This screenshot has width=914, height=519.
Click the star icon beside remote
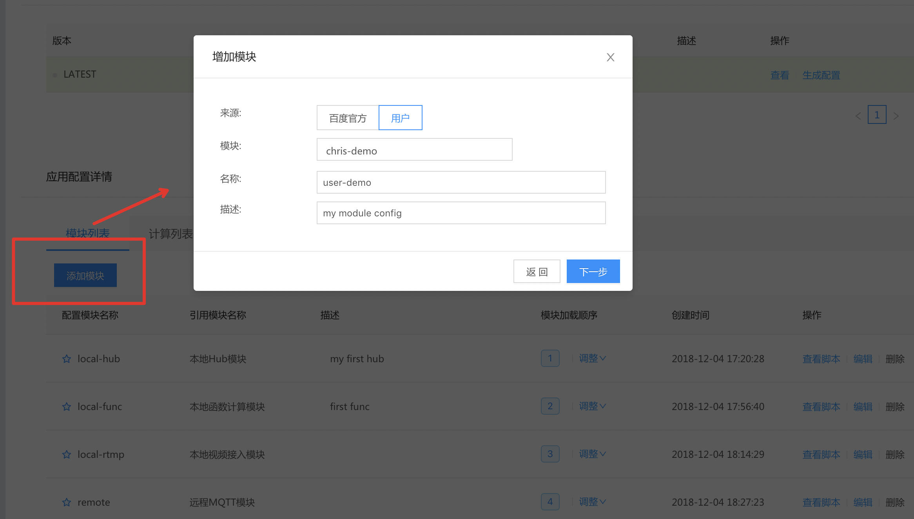[67, 502]
